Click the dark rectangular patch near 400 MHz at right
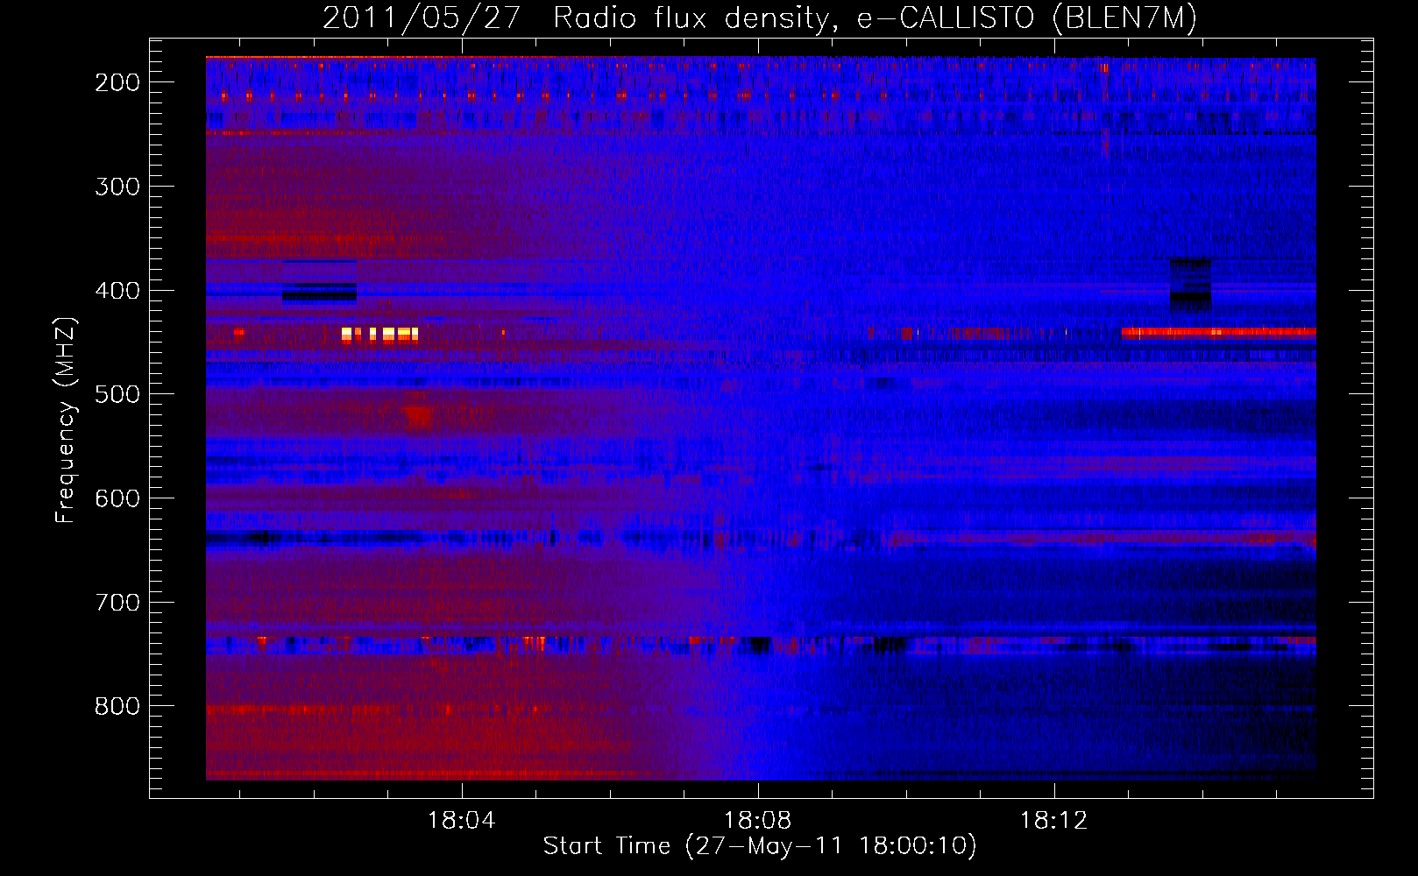This screenshot has height=876, width=1418. (x=1190, y=285)
